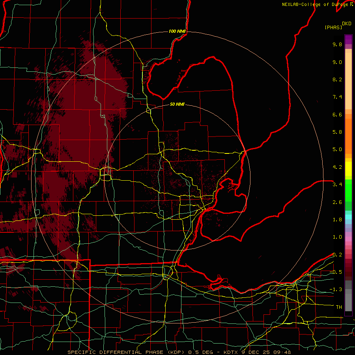This screenshot has width=355, height=355.
Task: Click the 0.2 scale value
Action: click(337, 255)
